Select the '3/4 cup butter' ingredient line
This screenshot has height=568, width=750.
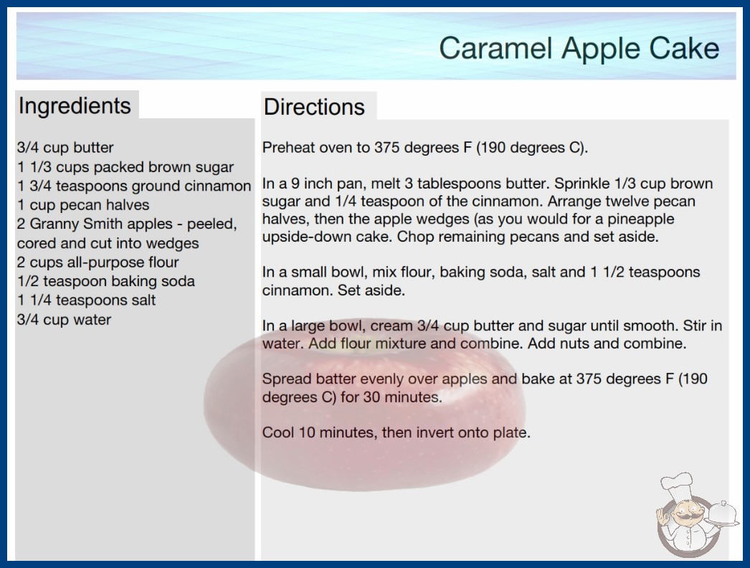[65, 148]
